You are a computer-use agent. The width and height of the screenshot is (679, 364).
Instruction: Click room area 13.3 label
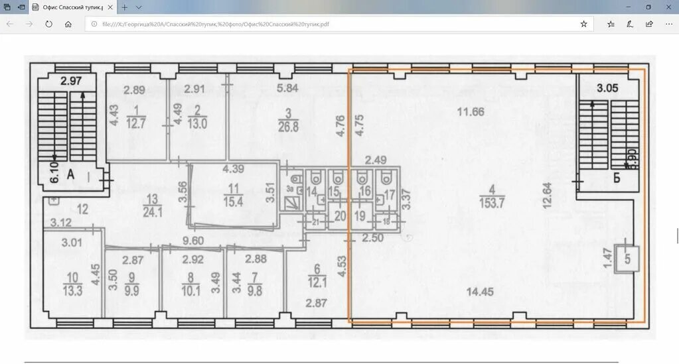(x=72, y=290)
